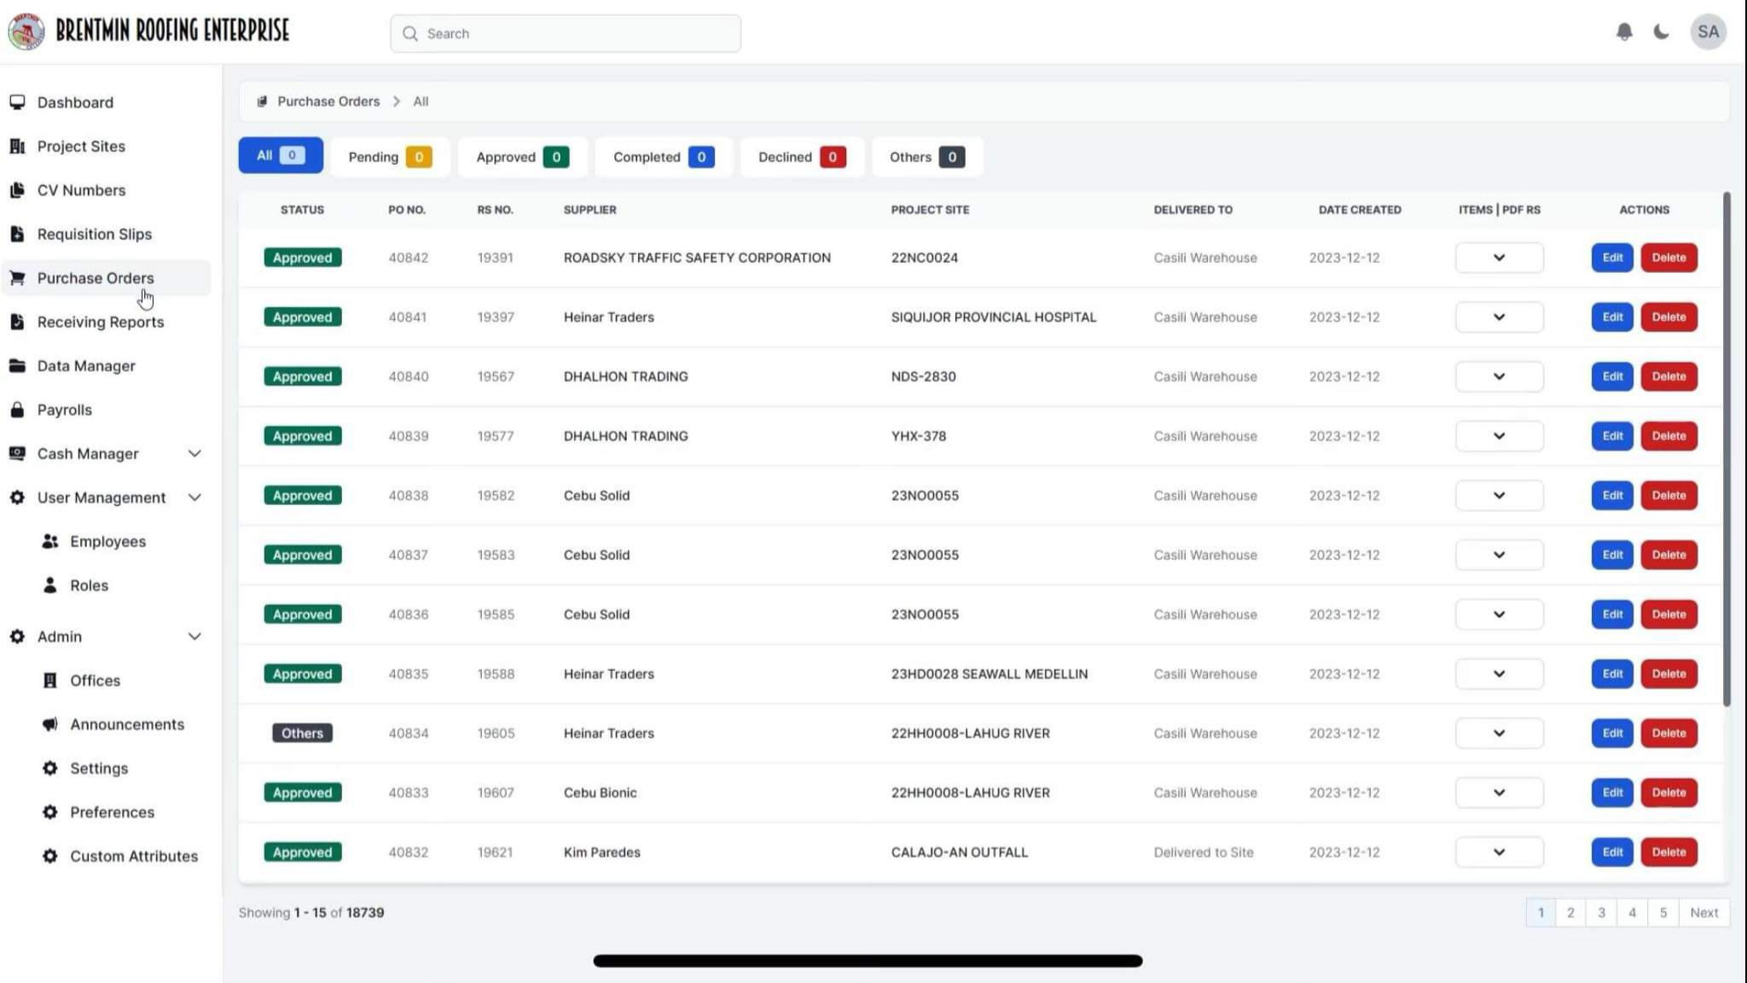Click the Admin gear icon
The width and height of the screenshot is (1747, 983).
(x=17, y=637)
